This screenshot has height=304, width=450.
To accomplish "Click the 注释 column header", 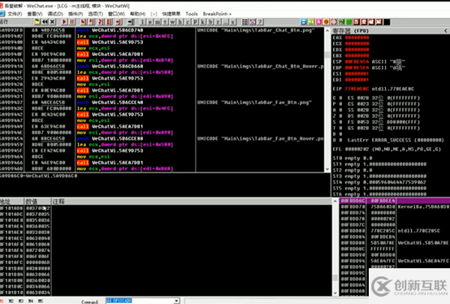I will (192, 202).
